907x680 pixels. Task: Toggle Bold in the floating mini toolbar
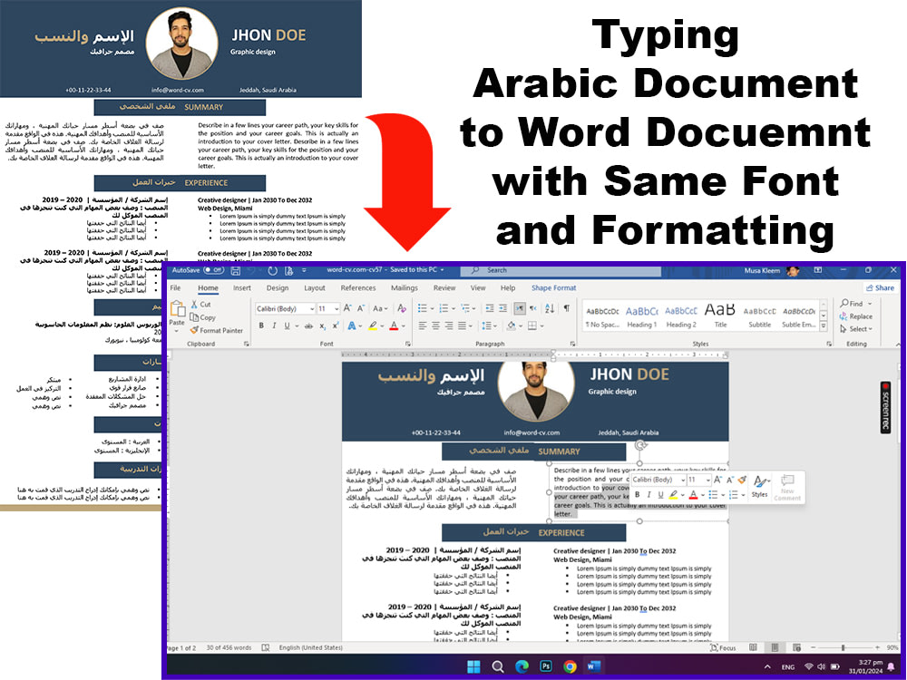(x=637, y=495)
